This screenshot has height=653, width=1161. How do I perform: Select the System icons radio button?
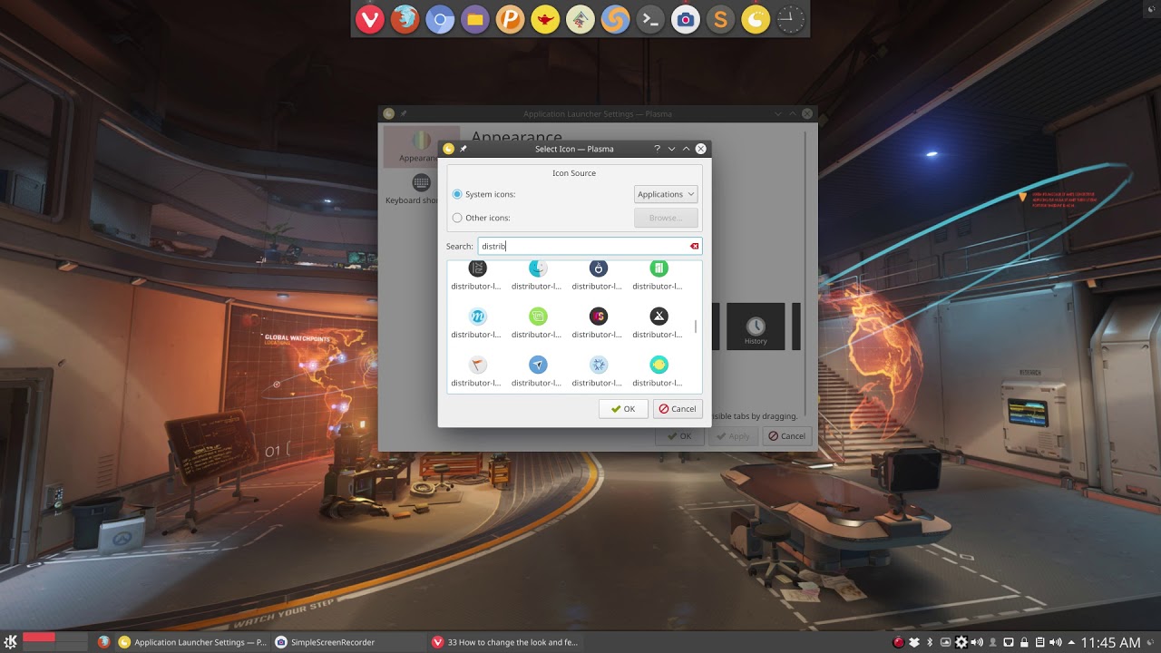(x=457, y=194)
